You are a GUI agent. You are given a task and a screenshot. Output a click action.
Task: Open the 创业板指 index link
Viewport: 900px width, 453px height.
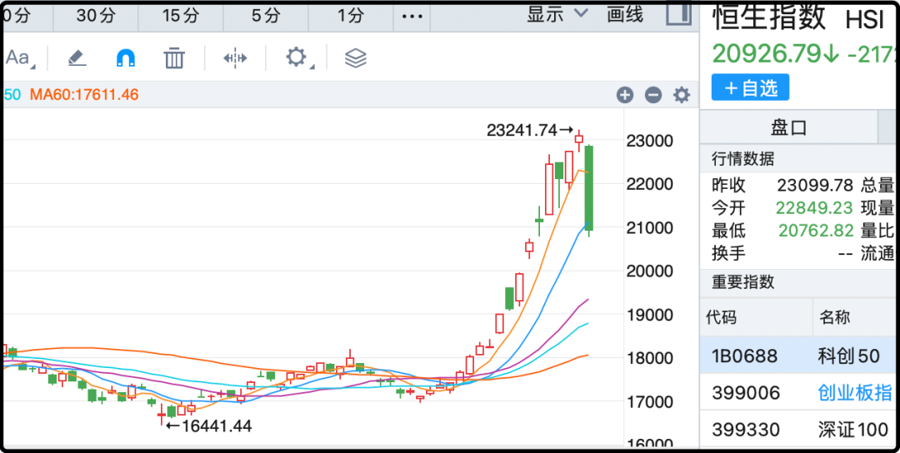pos(854,392)
